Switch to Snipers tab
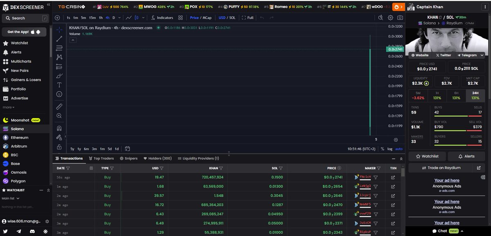Screen dimensions: 491x236 (x=128, y=158)
